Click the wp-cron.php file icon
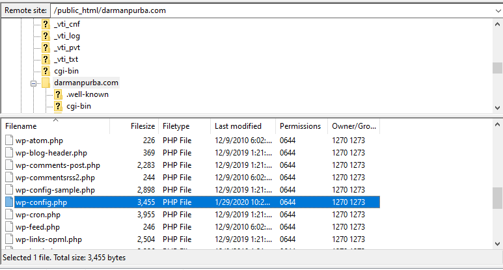 point(9,215)
